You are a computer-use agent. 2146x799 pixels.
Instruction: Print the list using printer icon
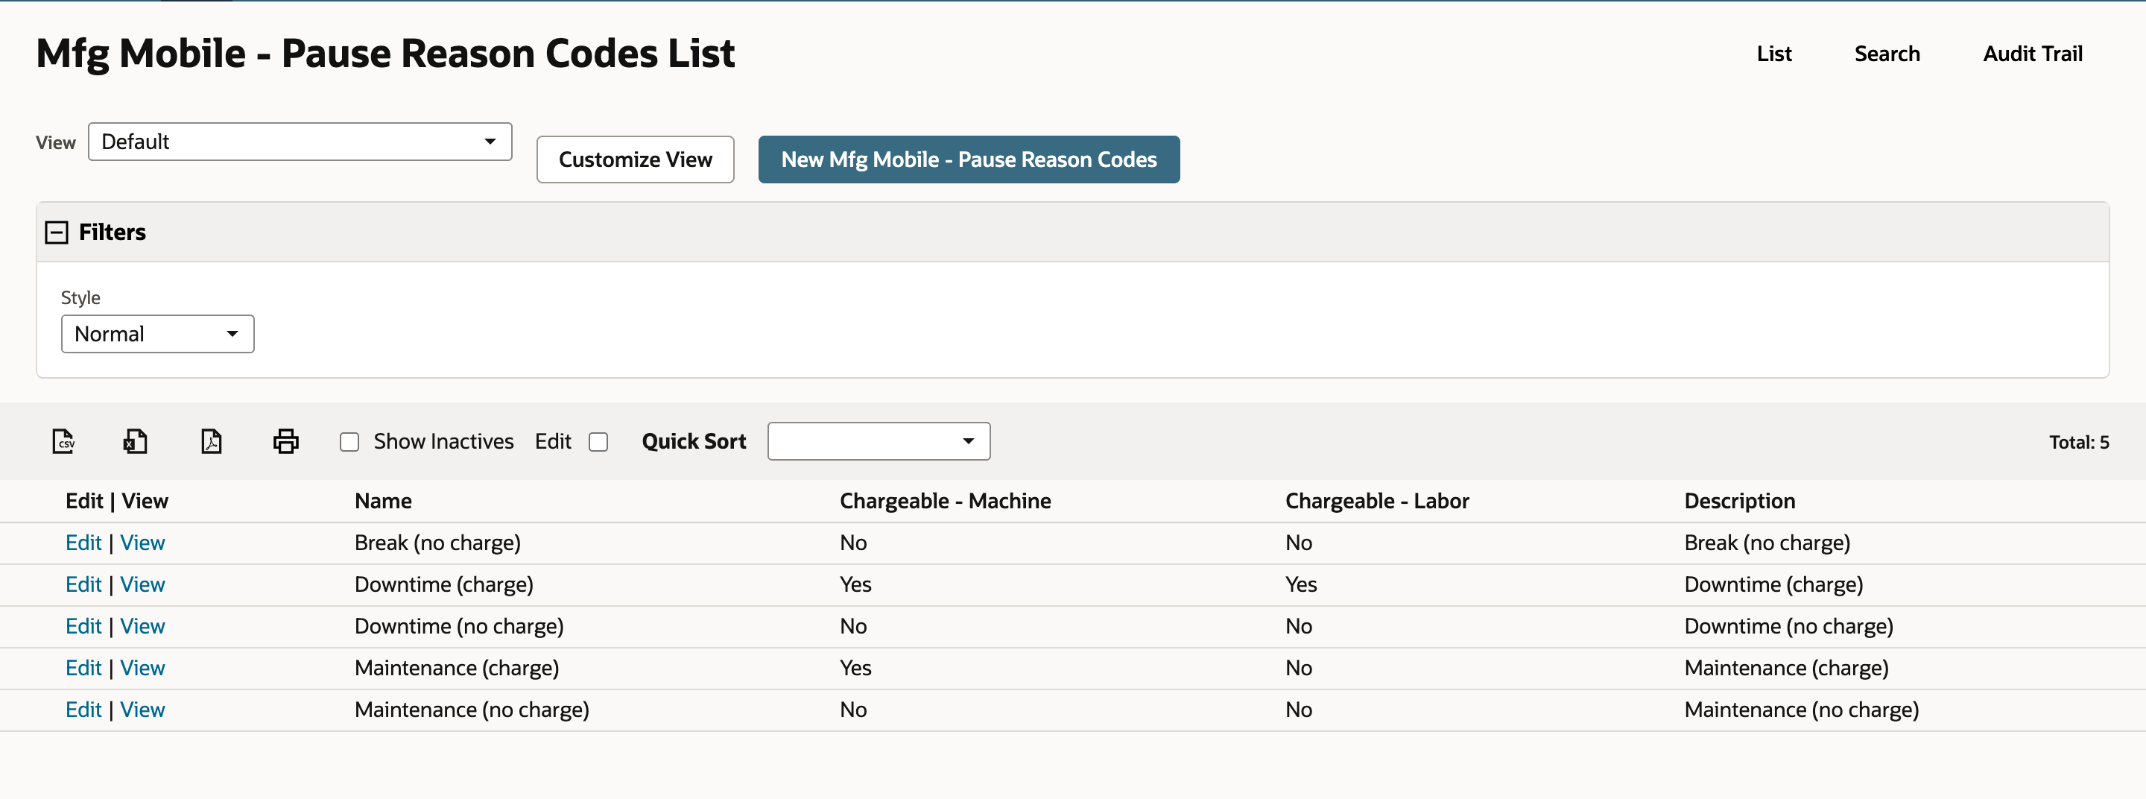coord(285,440)
